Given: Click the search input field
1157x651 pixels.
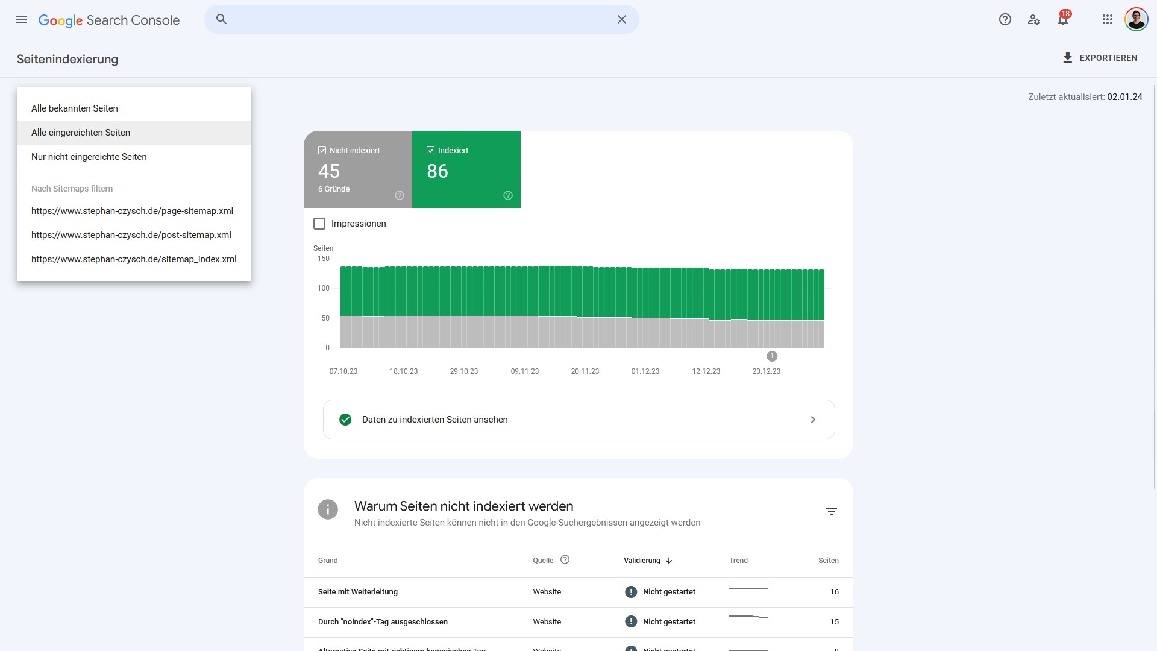Looking at the screenshot, I should (421, 19).
